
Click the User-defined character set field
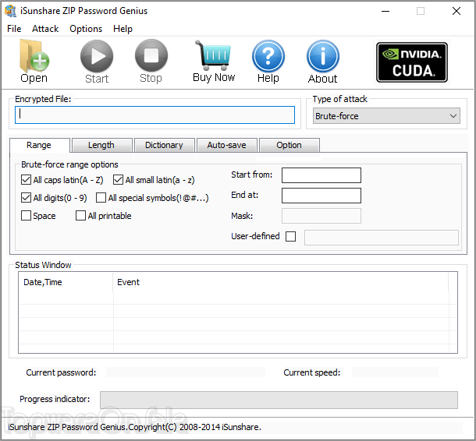[382, 238]
